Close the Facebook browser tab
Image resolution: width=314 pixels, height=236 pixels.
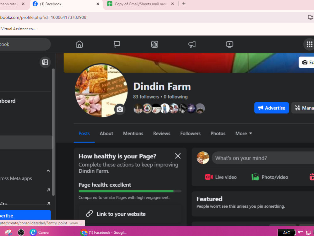coord(98,4)
